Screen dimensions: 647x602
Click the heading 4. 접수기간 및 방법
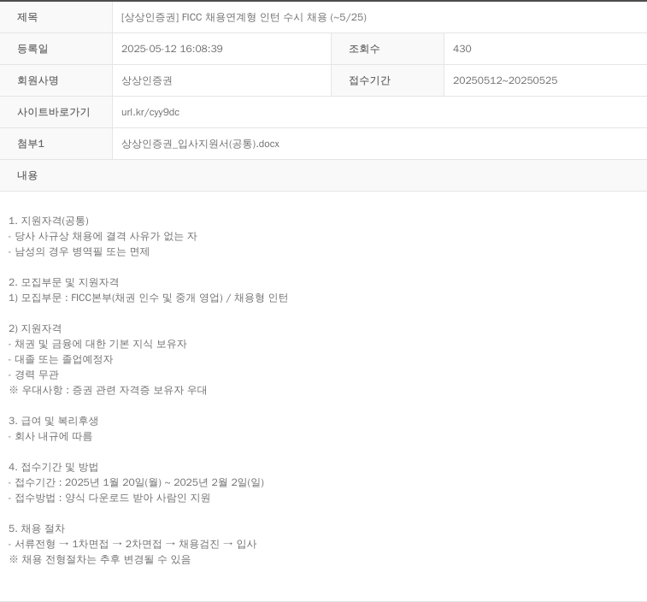coord(53,467)
